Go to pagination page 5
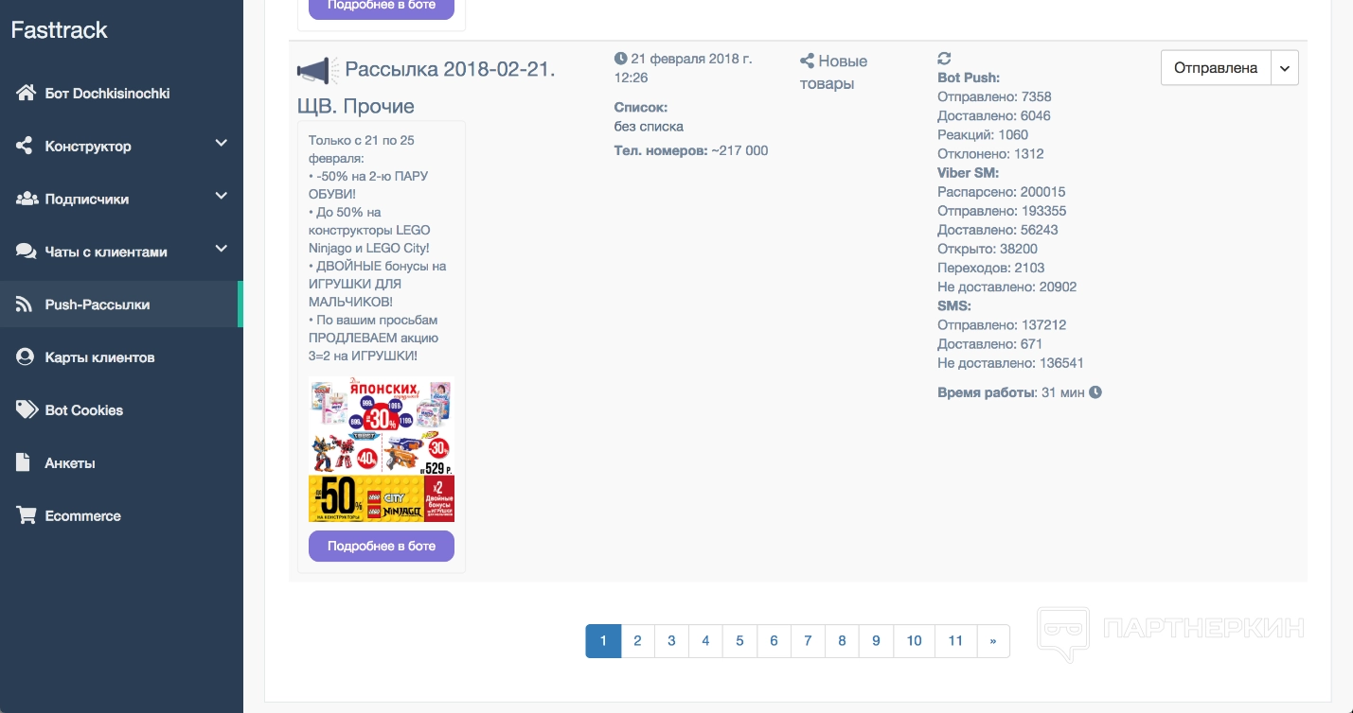The image size is (1353, 713). pyautogui.click(x=739, y=641)
